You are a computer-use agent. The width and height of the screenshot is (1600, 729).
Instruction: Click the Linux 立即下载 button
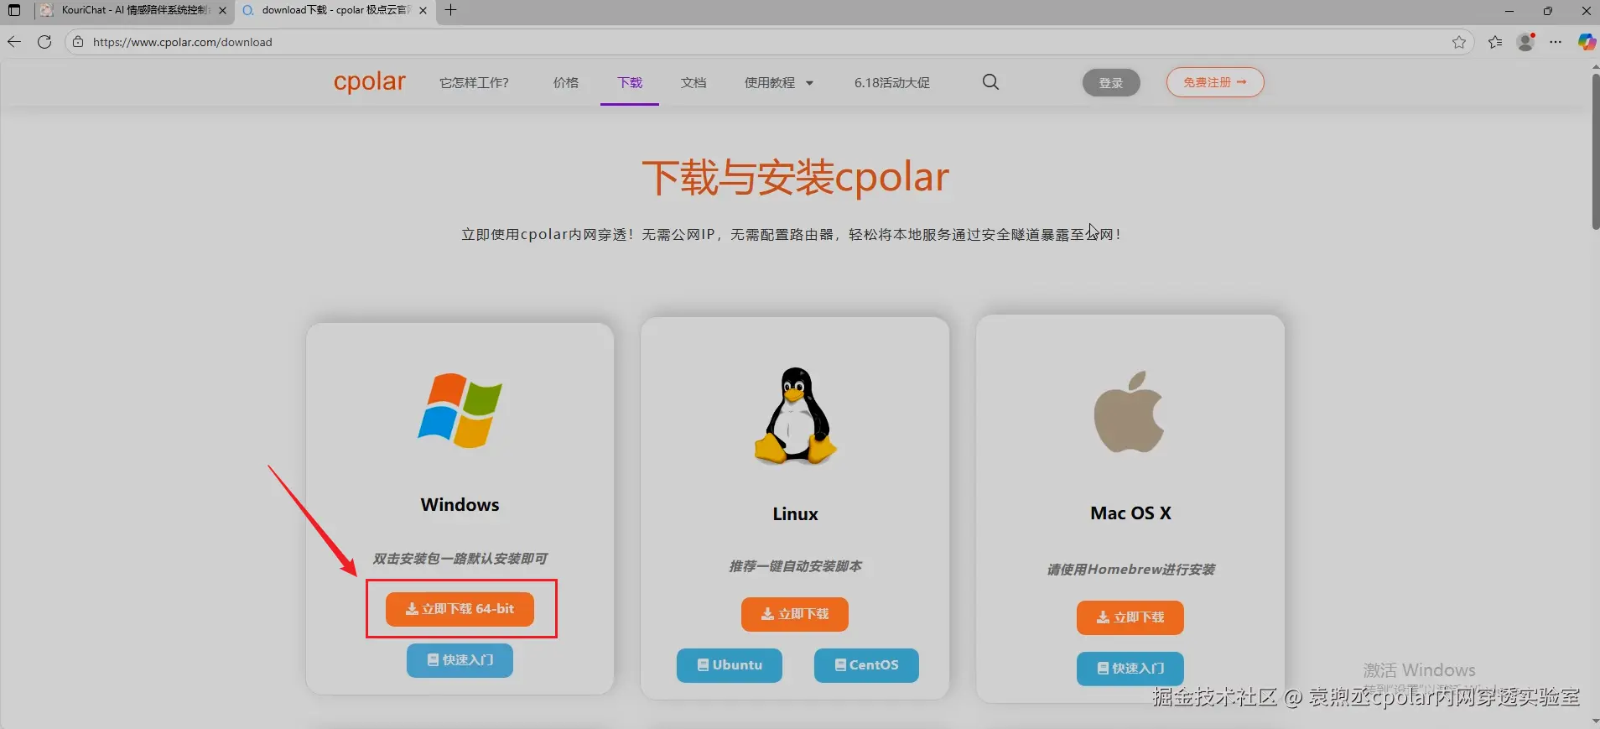(x=795, y=614)
